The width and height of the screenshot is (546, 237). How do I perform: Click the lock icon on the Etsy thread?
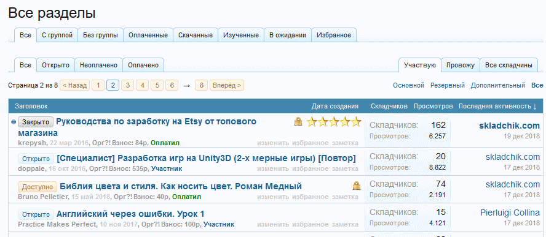[x=298, y=122]
